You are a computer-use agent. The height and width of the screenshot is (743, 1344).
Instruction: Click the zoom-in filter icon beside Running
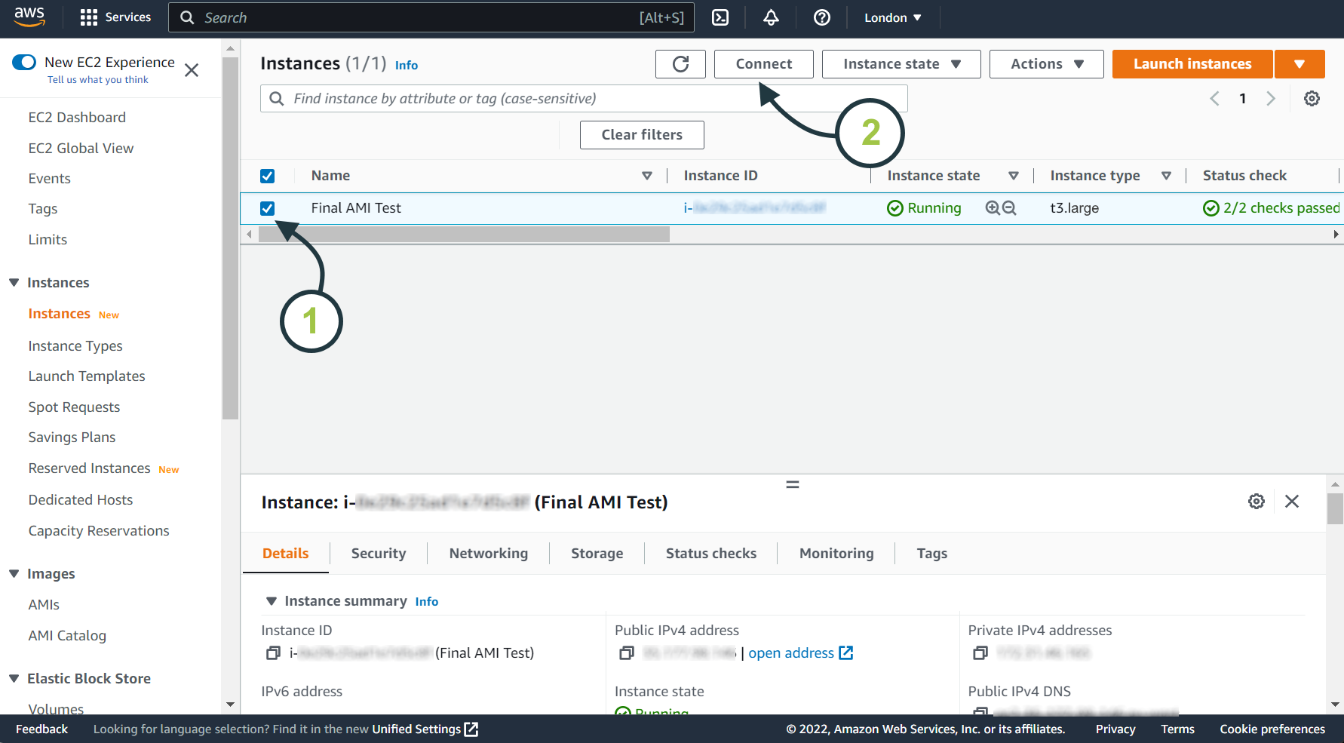click(993, 208)
